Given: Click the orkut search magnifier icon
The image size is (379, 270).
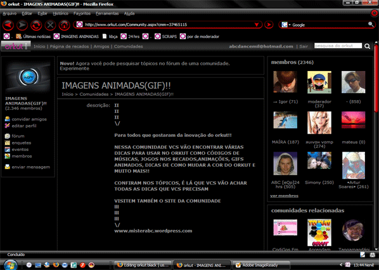Looking at the screenshot, I should 368,46.
